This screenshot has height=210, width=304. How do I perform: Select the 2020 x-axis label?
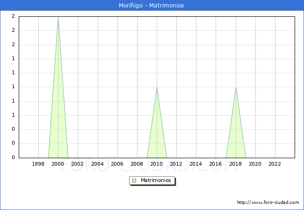pos(255,164)
